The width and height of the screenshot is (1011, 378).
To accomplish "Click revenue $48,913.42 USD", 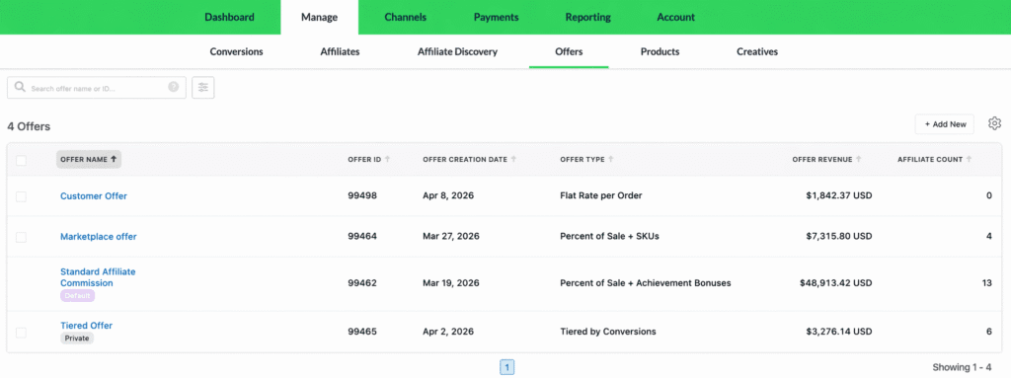I will [836, 283].
